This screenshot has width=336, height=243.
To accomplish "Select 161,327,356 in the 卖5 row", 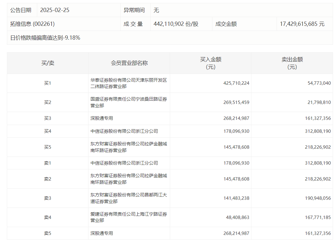I will pyautogui.click(x=318, y=233).
